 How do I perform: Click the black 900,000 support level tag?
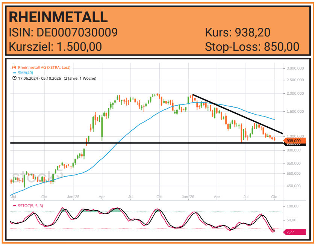294,144
